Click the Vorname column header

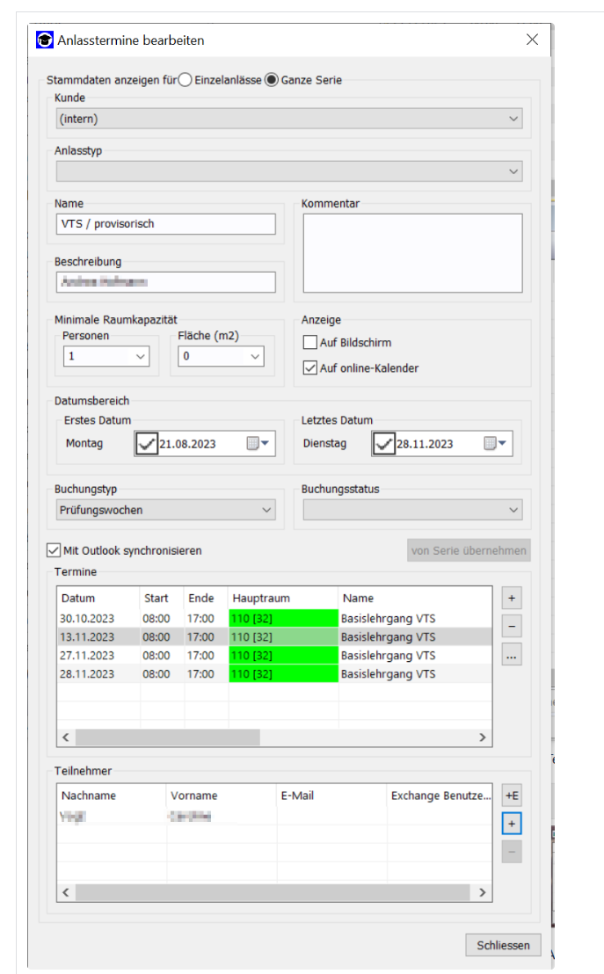[222, 795]
